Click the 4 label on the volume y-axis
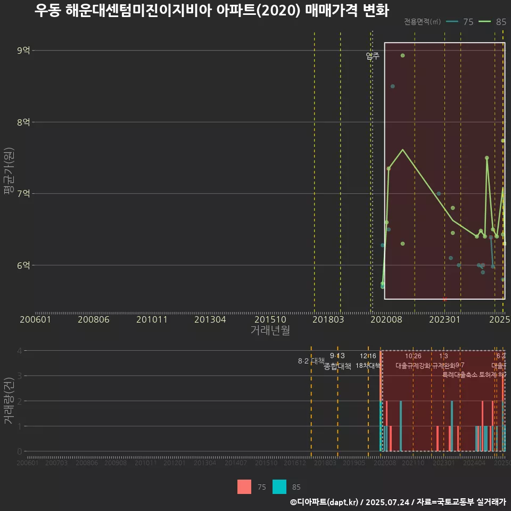 (x=20, y=351)
